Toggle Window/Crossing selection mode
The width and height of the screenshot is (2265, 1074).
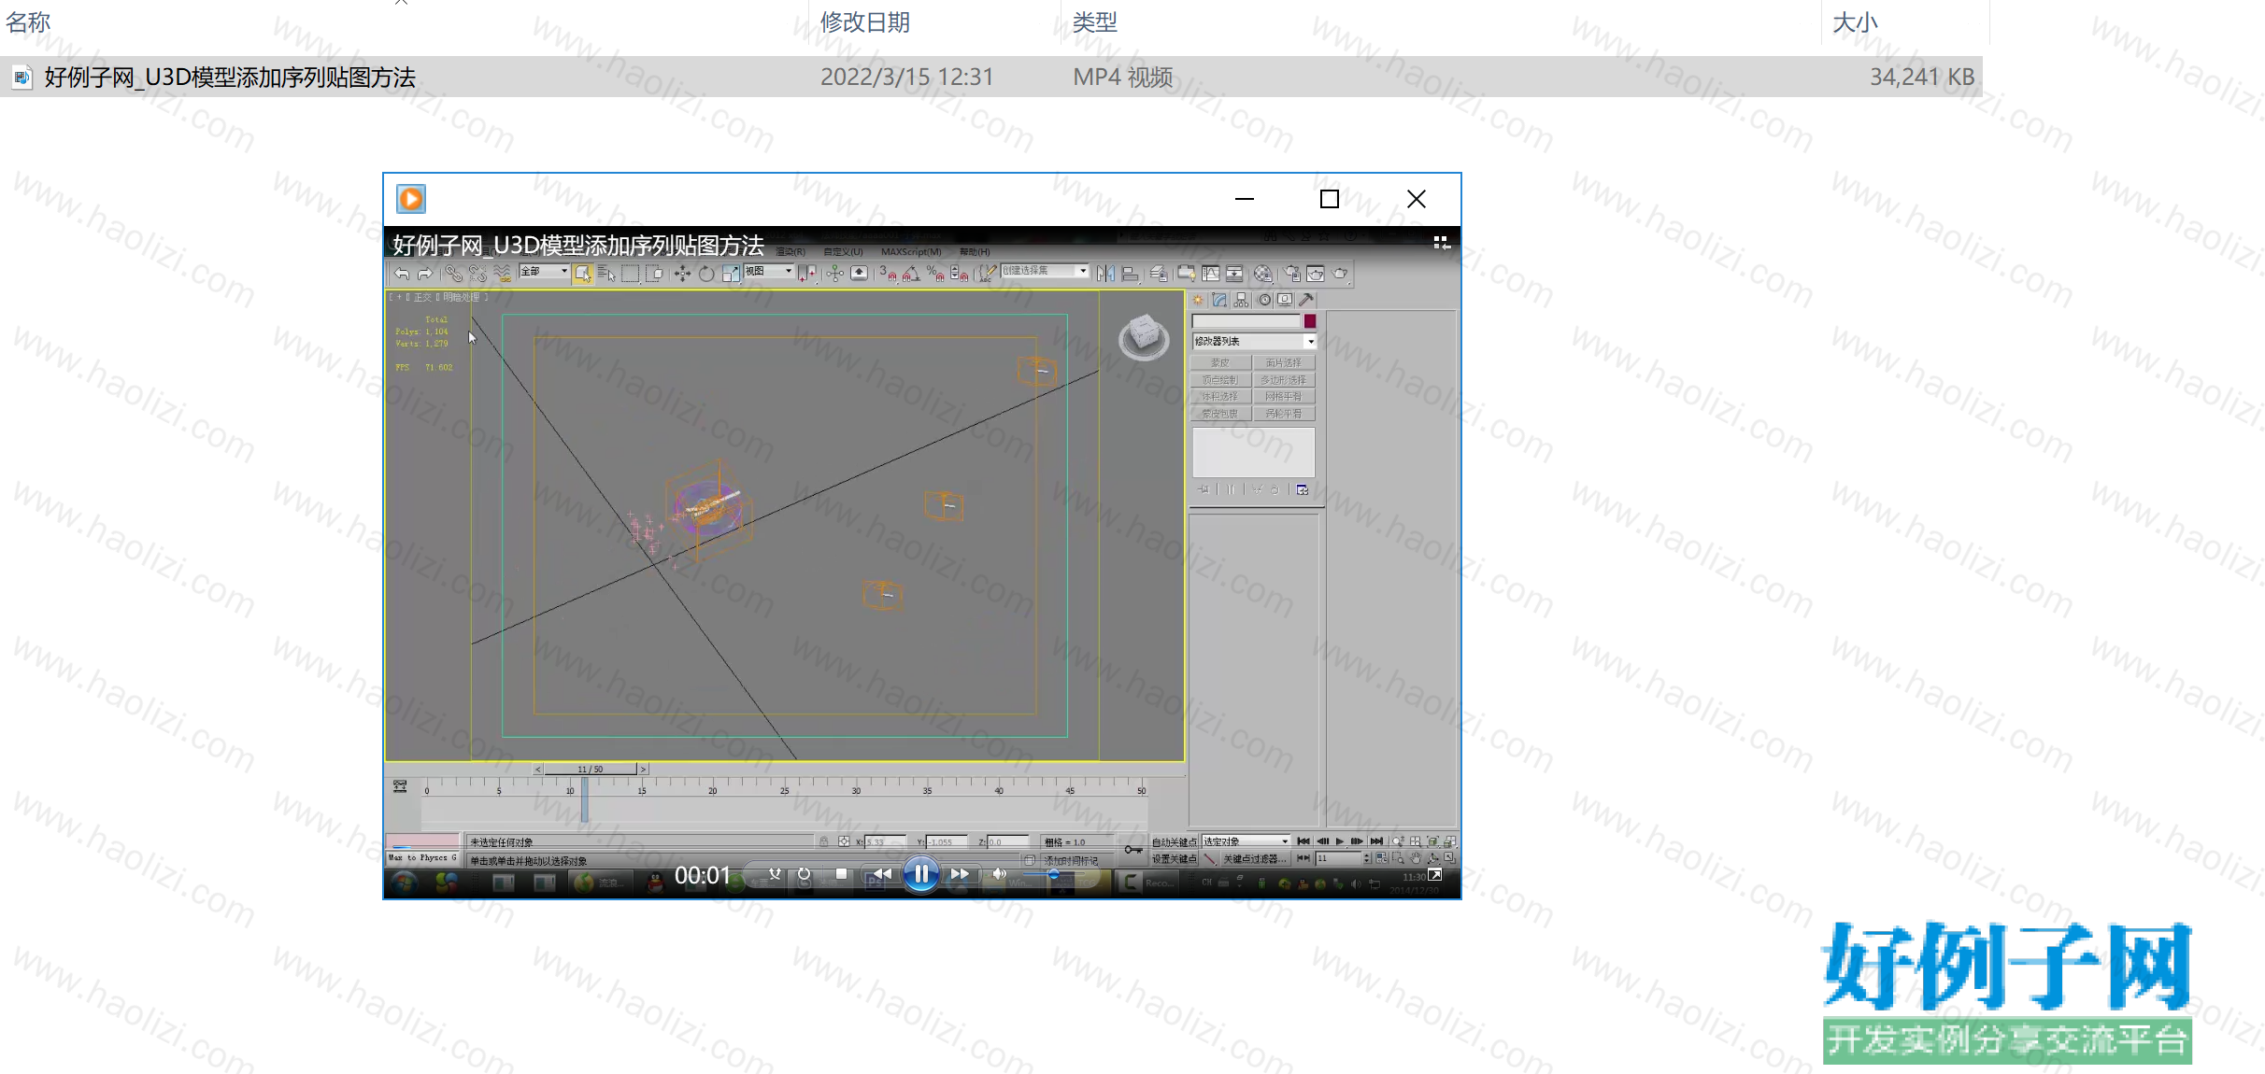[x=655, y=274]
